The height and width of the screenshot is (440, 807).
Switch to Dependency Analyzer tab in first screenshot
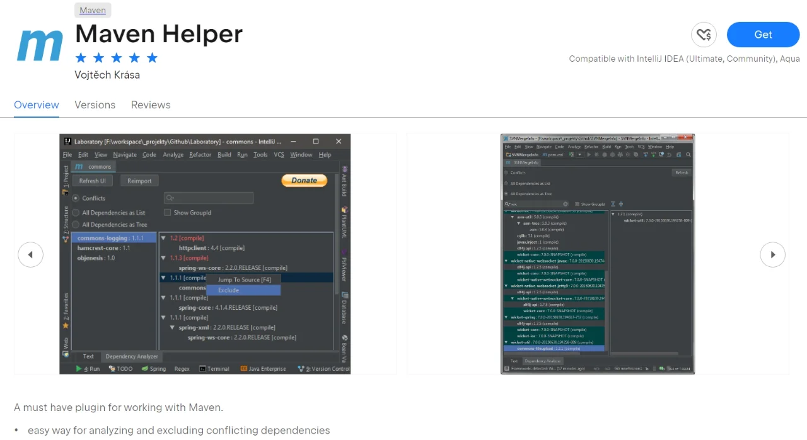pyautogui.click(x=132, y=356)
